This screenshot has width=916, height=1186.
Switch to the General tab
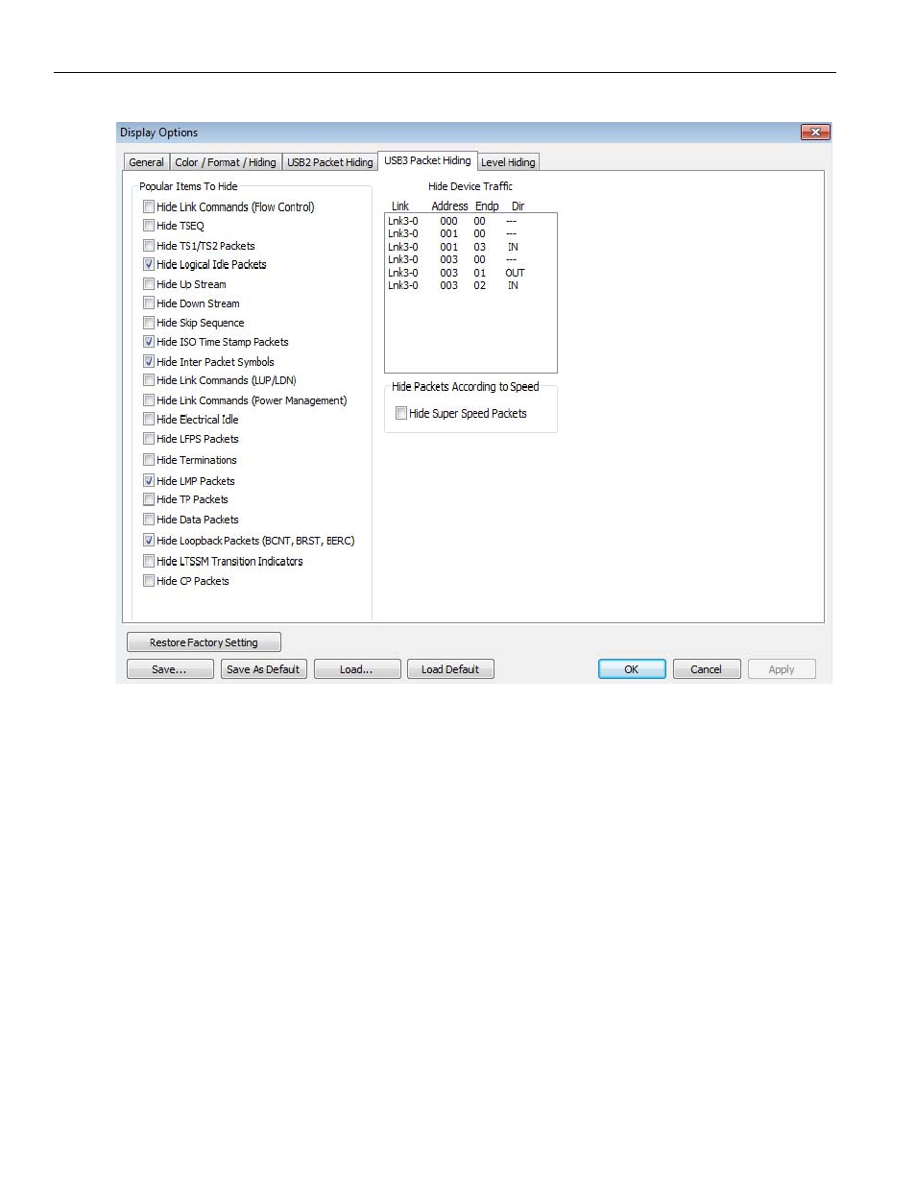[147, 162]
